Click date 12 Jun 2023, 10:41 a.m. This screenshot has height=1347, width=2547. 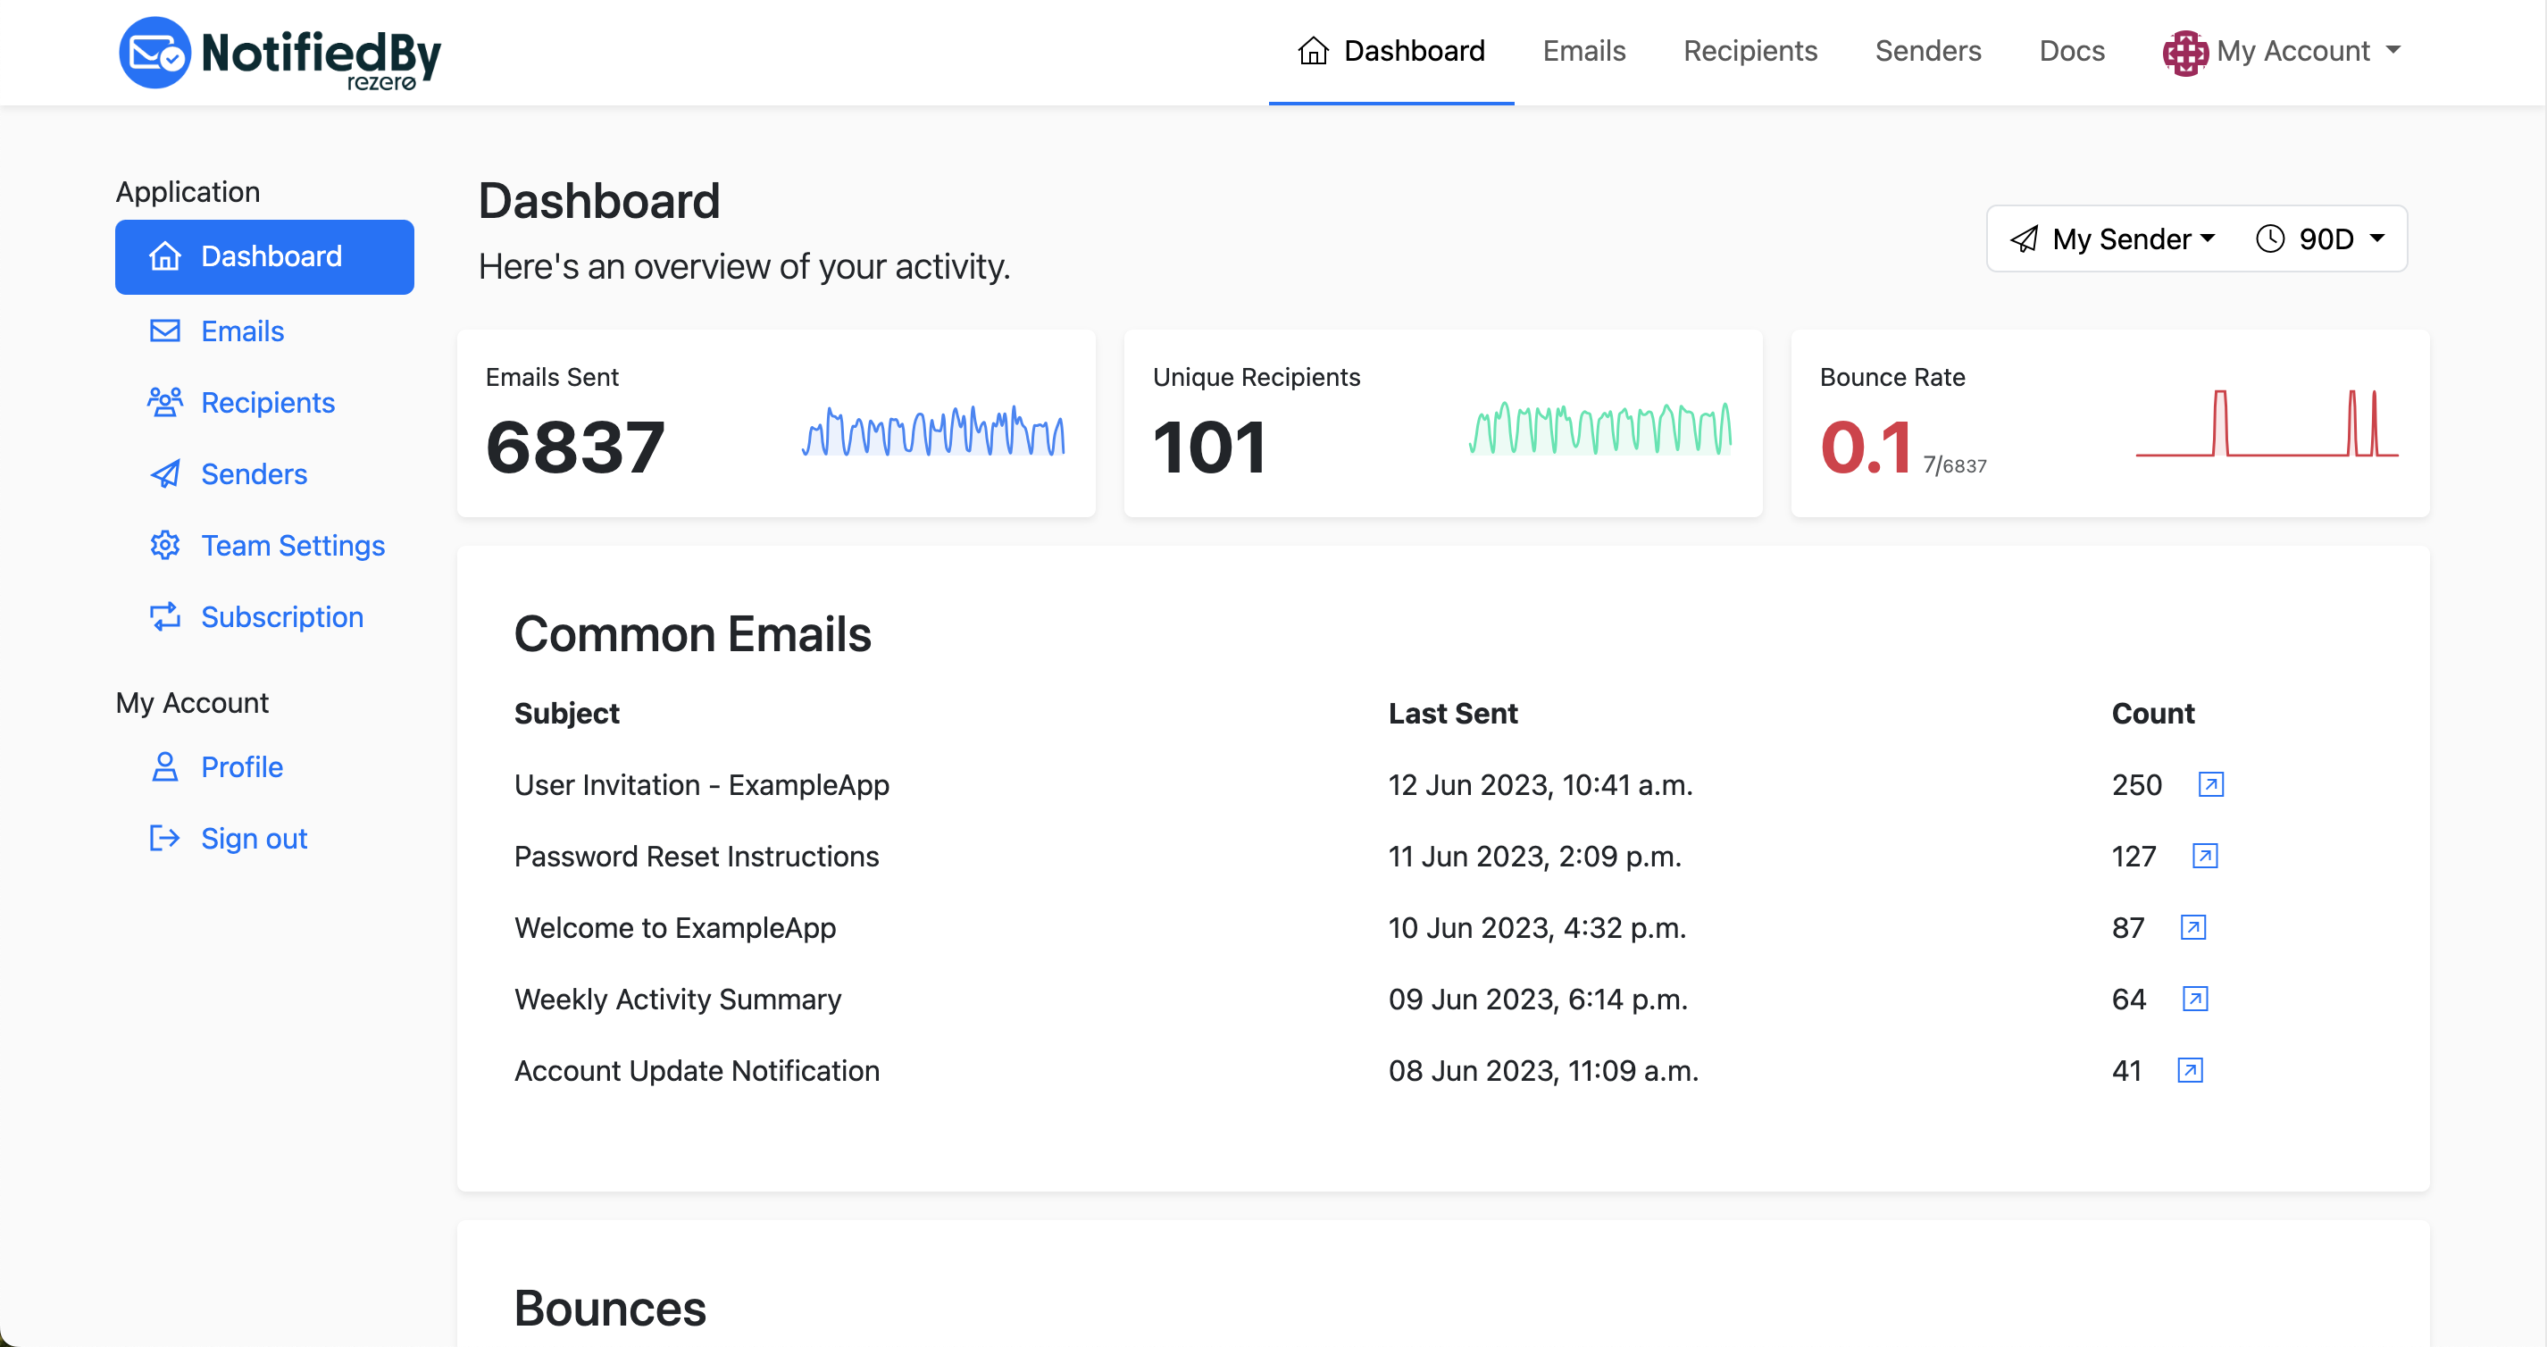1541,784
